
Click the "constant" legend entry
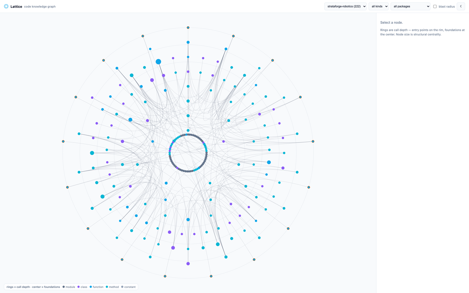coord(128,287)
